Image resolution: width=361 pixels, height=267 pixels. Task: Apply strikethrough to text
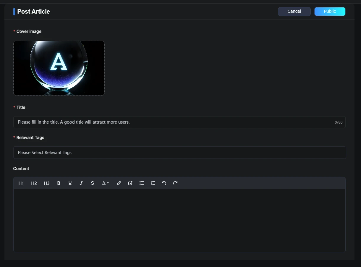coord(93,183)
